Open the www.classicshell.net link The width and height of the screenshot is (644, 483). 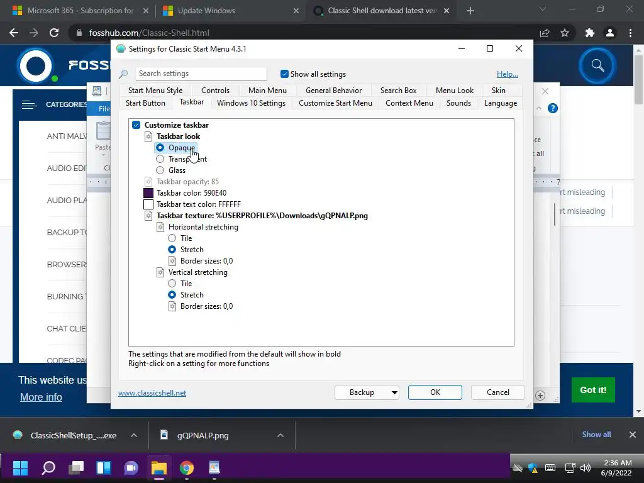(152, 393)
